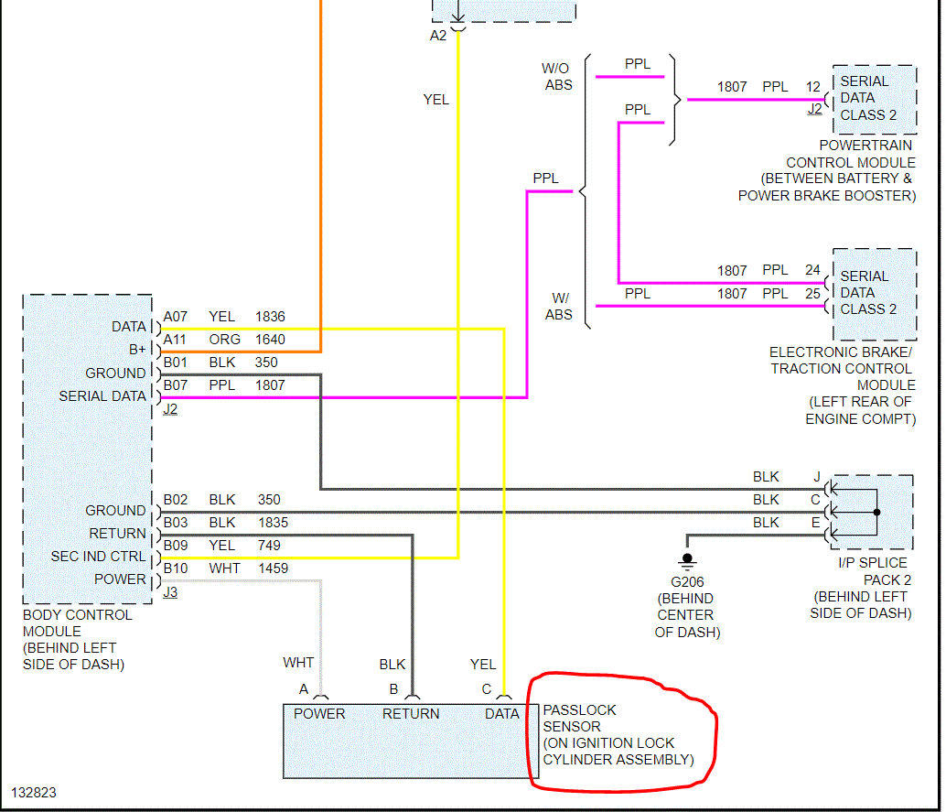Click the J3 connector label
Image resolution: width=946 pixels, height=812 pixels.
[x=170, y=591]
